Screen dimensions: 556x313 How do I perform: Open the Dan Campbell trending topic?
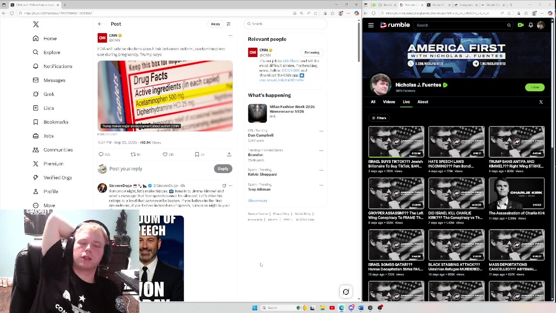(261, 135)
